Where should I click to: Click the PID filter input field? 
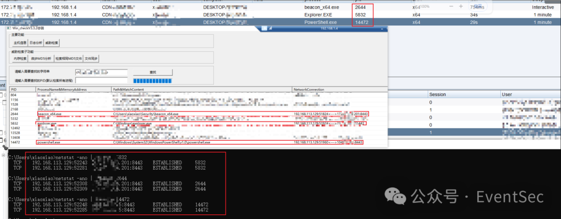(x=101, y=81)
